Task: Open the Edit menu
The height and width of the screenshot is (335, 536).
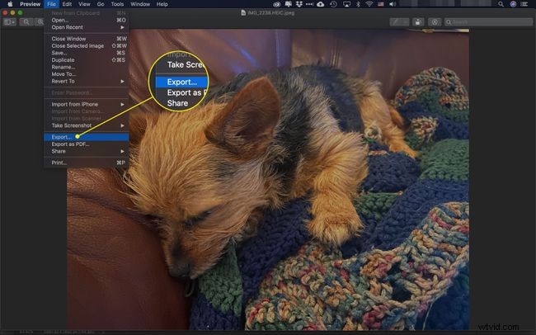Action: [x=67, y=4]
